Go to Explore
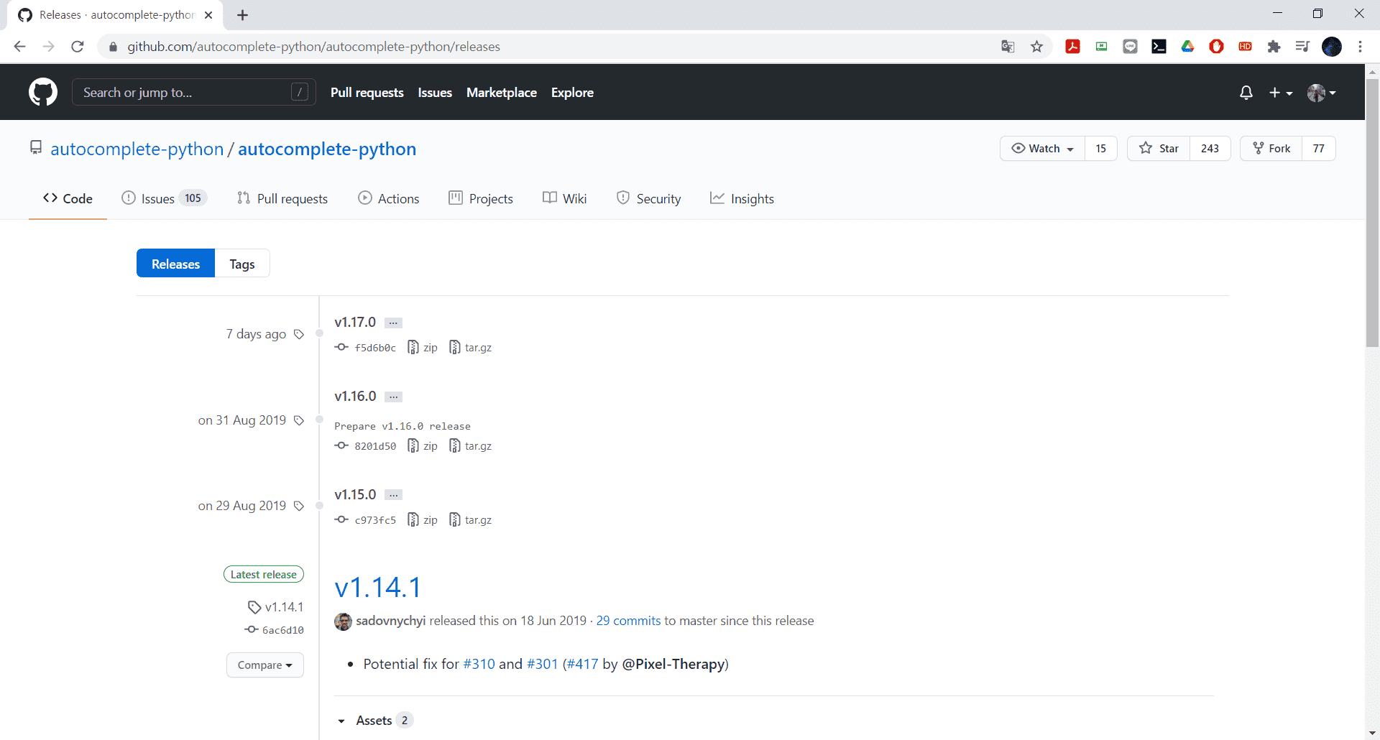This screenshot has height=740, width=1380. tap(572, 93)
